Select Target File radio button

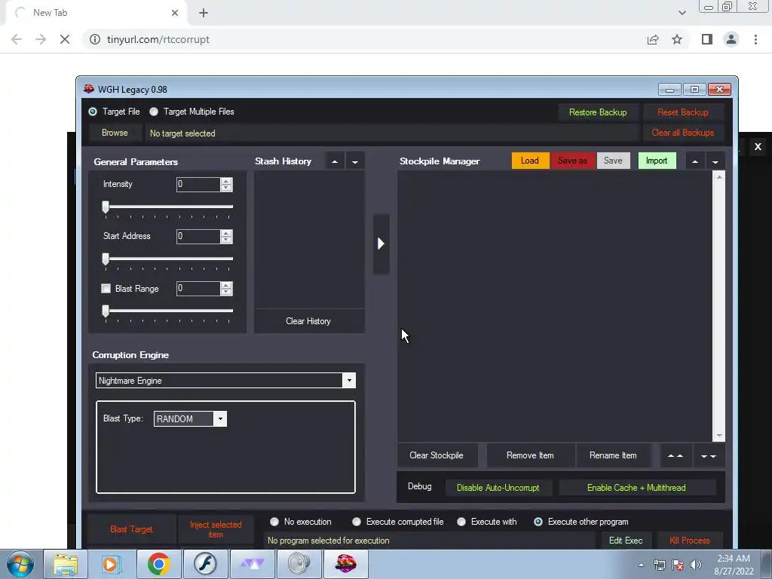(x=93, y=112)
